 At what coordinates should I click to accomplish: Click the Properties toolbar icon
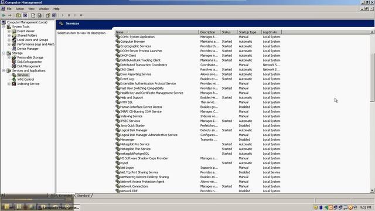pos(48,15)
